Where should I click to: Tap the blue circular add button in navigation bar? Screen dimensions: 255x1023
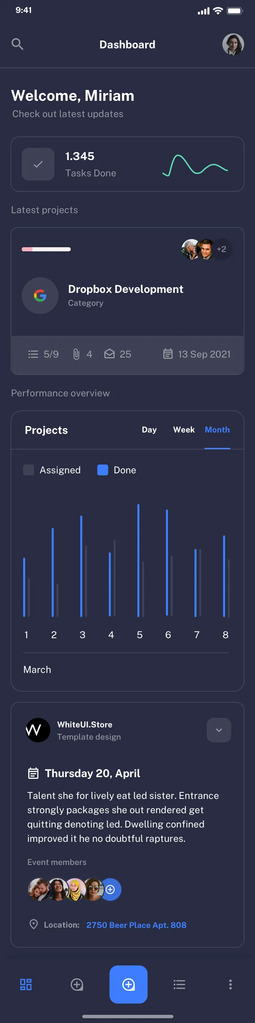pos(129,984)
